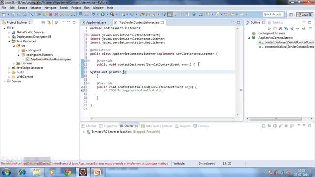Open the Refactor menu
The height and width of the screenshot is (177, 315).
pos(35,8)
